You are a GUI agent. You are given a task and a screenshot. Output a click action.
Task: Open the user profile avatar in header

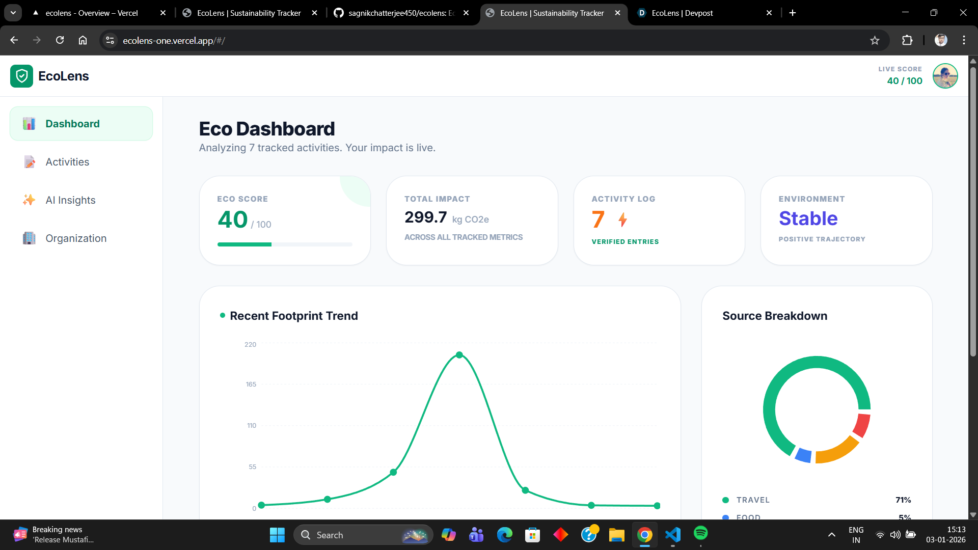coord(945,76)
